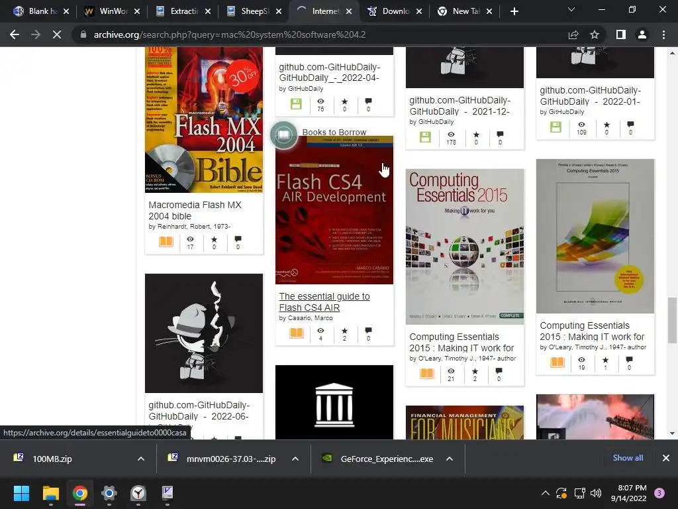678x509 pixels.
Task: Open GitHubDaily 2022-06 item title
Action: [199, 410]
